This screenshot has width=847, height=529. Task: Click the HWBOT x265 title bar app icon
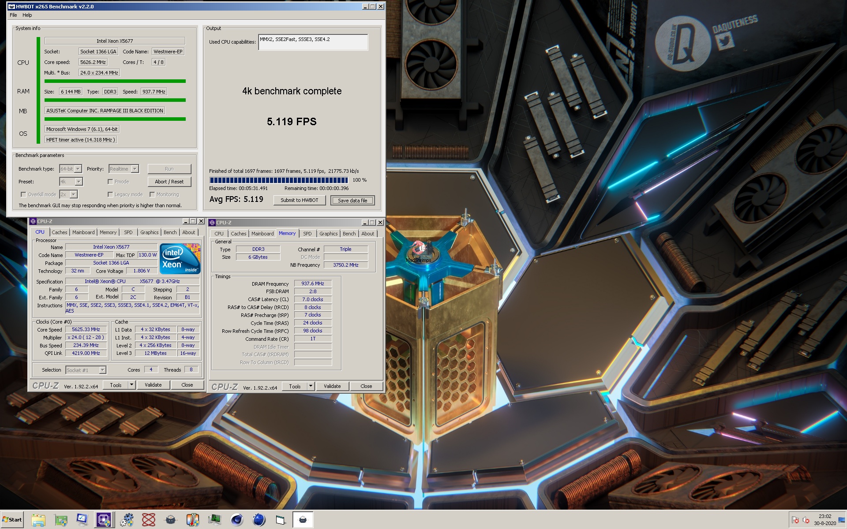(11, 7)
